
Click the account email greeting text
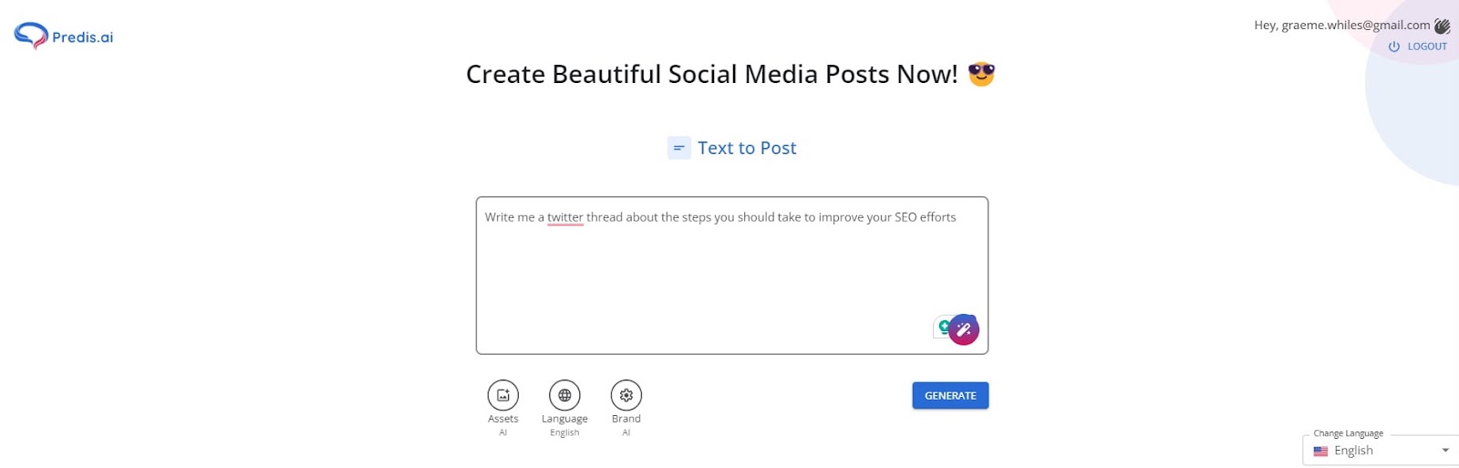pos(1341,26)
